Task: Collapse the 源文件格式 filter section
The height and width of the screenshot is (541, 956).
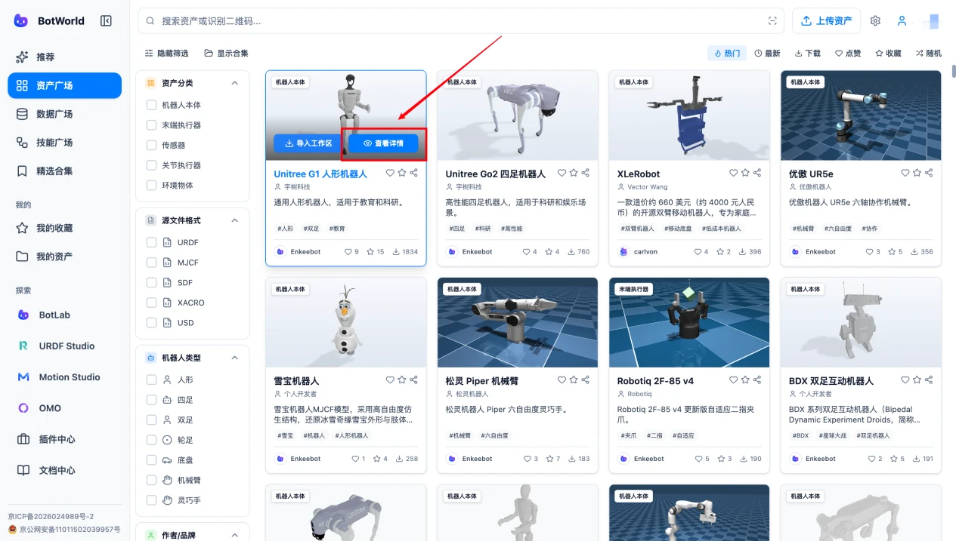Action: tap(234, 220)
